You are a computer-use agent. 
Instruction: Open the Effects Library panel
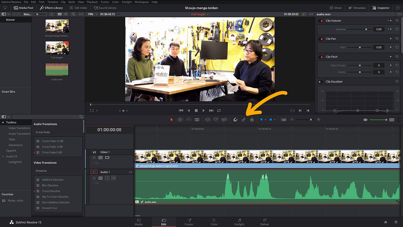pyautogui.click(x=51, y=8)
